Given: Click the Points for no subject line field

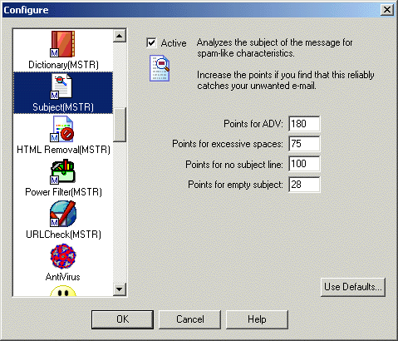Looking at the screenshot, I should 304,164.
